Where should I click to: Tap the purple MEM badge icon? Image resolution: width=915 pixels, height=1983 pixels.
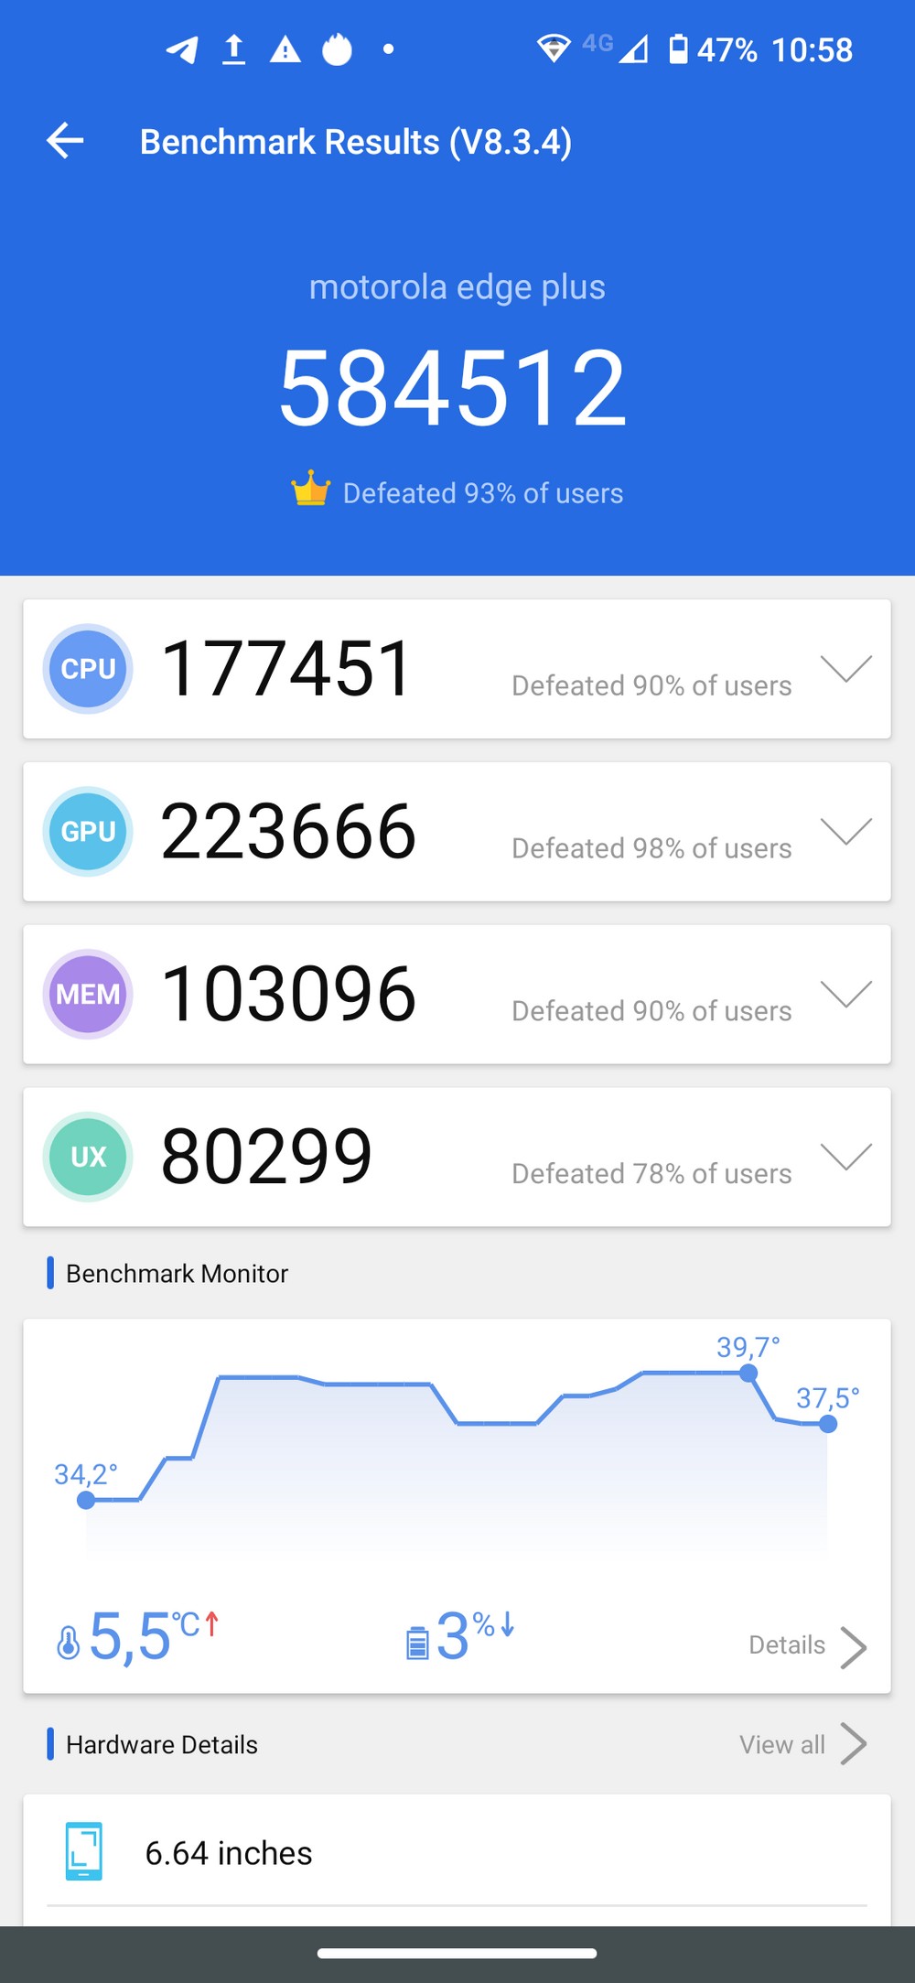[x=88, y=994]
